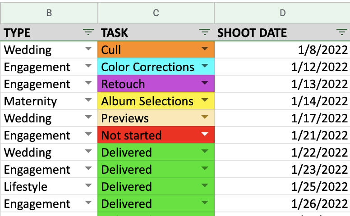This screenshot has width=350, height=216.
Task: Open Wedding type dropdown for 1/17/2022 row
Action: tap(88, 117)
